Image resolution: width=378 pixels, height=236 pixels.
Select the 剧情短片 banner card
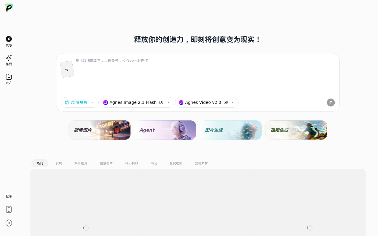pyautogui.click(x=100, y=130)
